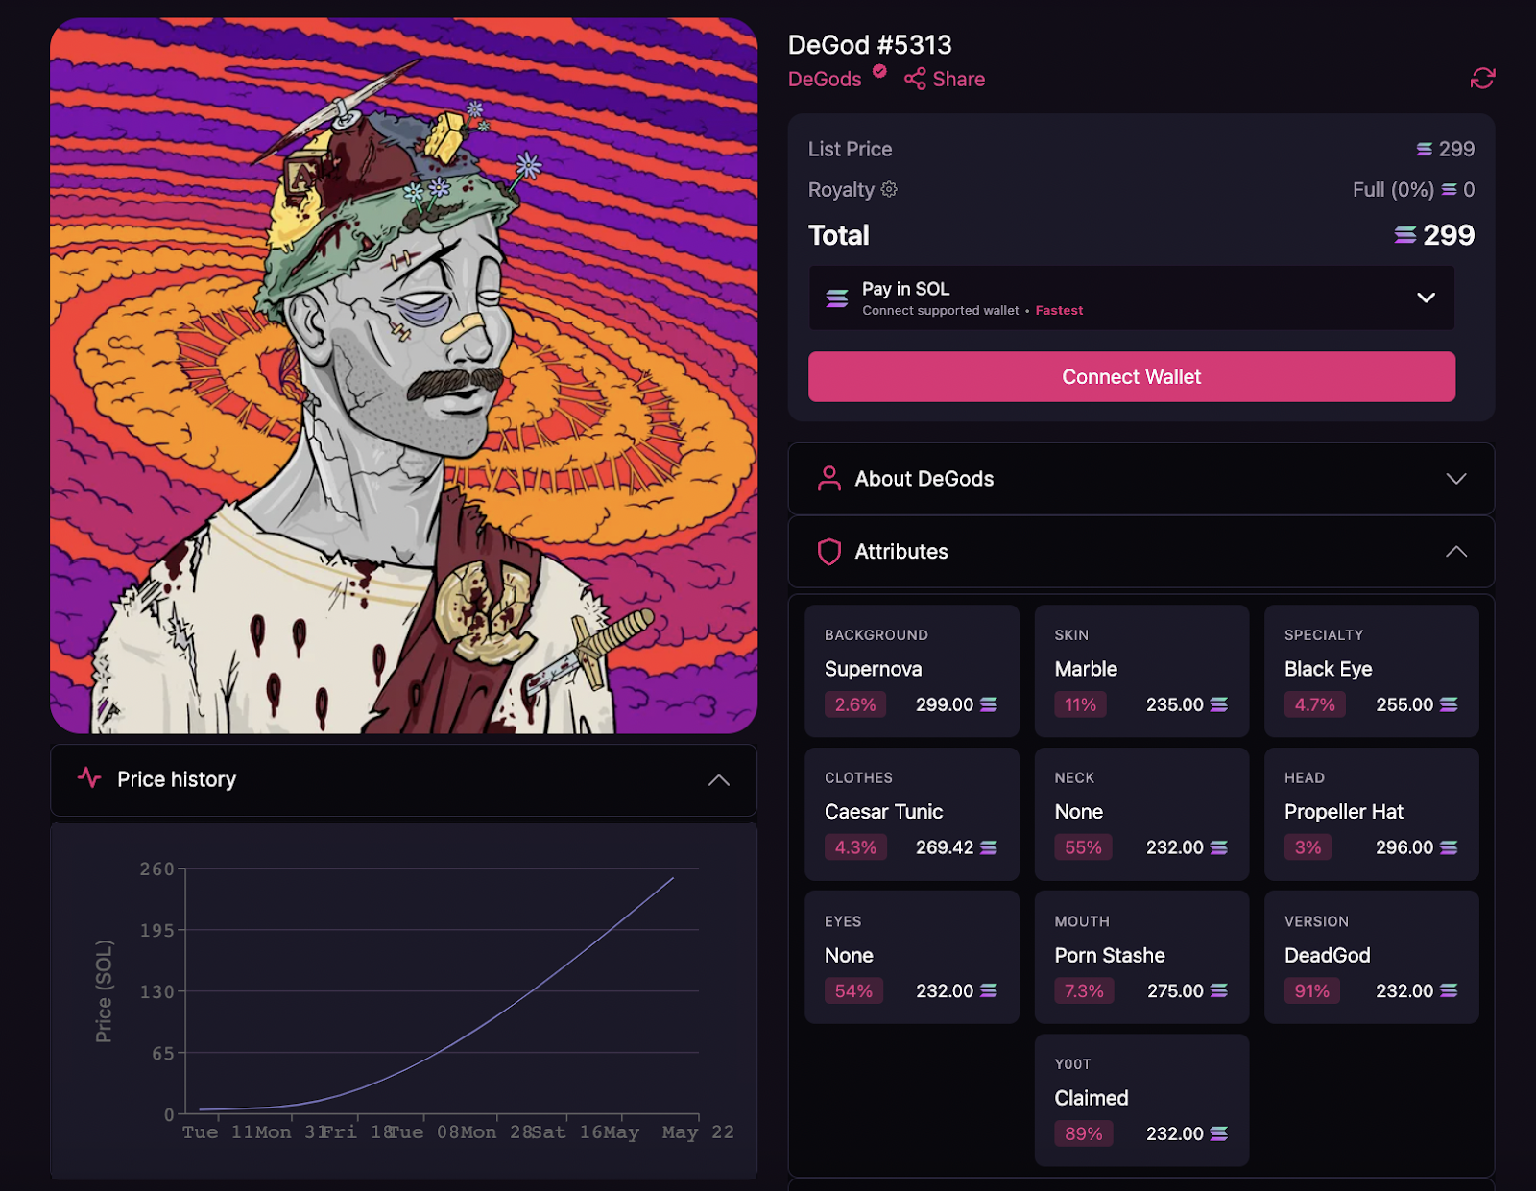Open royalty settings gear icon
This screenshot has width=1536, height=1191.
tap(889, 189)
